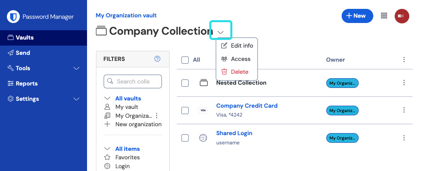Expand the Settings sidebar section
The height and width of the screenshot is (171, 421).
[x=76, y=99]
